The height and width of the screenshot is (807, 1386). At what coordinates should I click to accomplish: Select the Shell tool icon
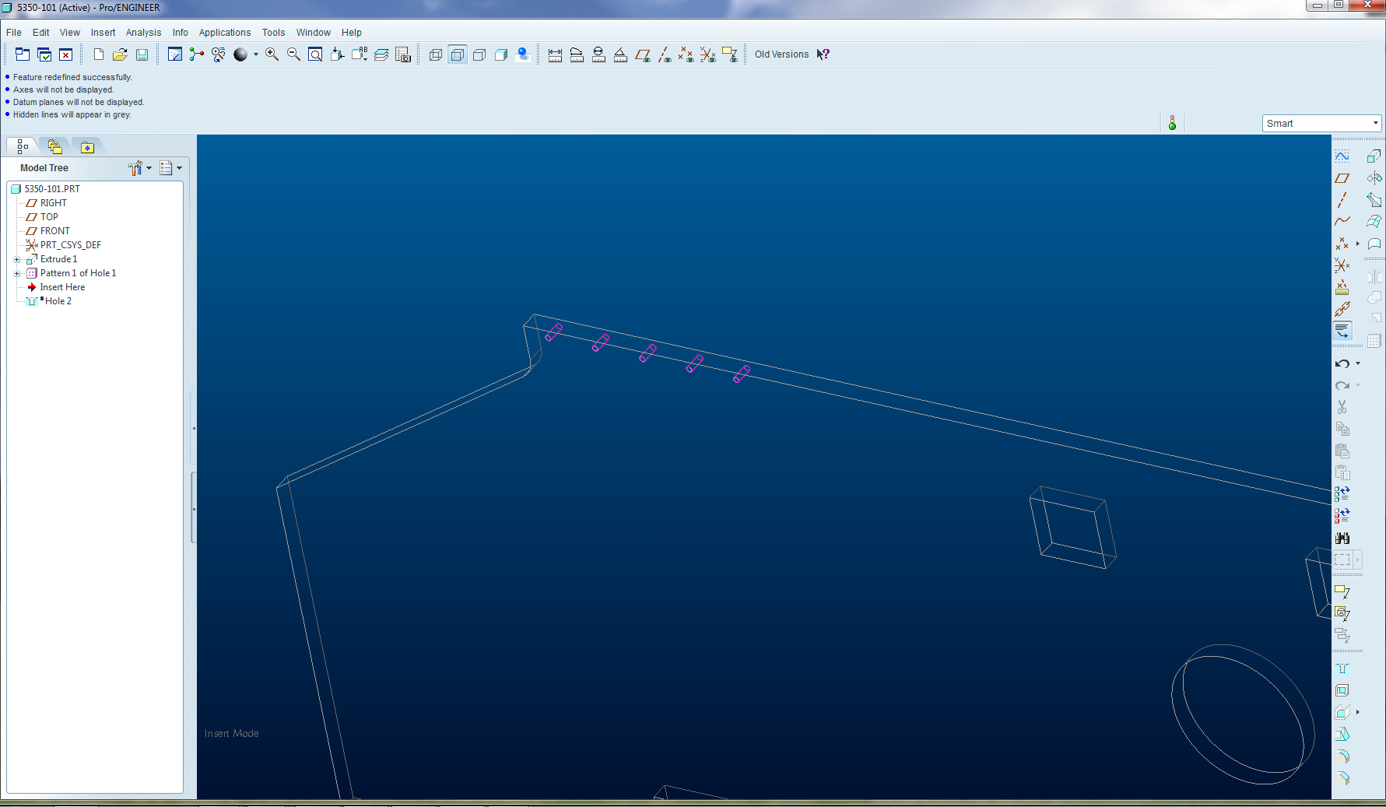tap(1342, 691)
